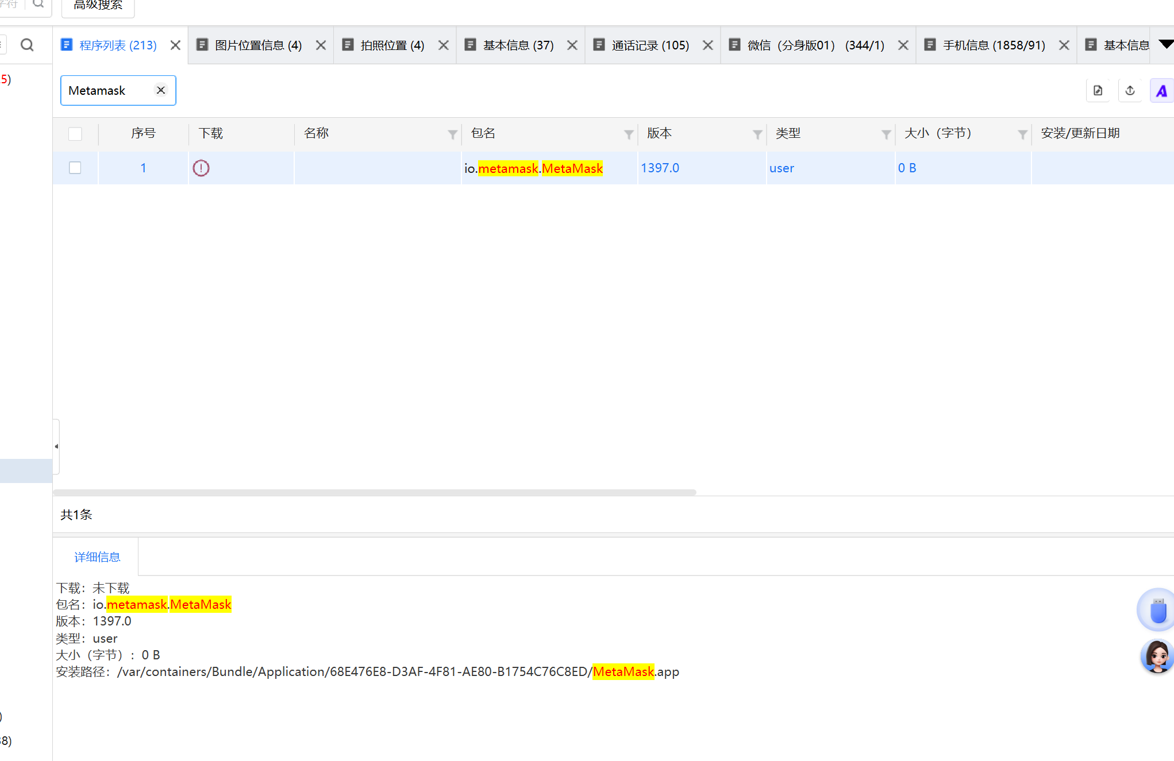Screen dimensions: 1174x761
Task: Open the 名称 column filter
Action: [452, 134]
